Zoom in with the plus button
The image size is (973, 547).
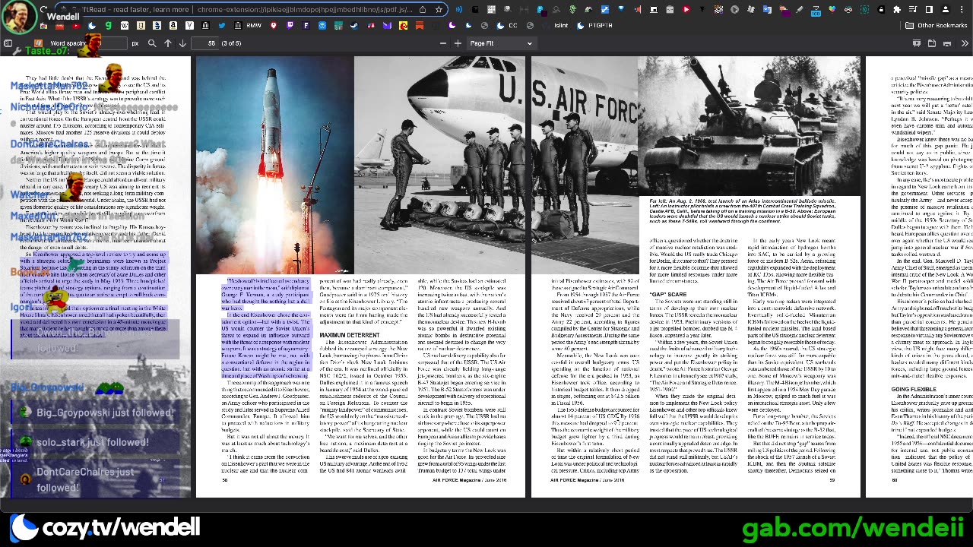pos(458,43)
